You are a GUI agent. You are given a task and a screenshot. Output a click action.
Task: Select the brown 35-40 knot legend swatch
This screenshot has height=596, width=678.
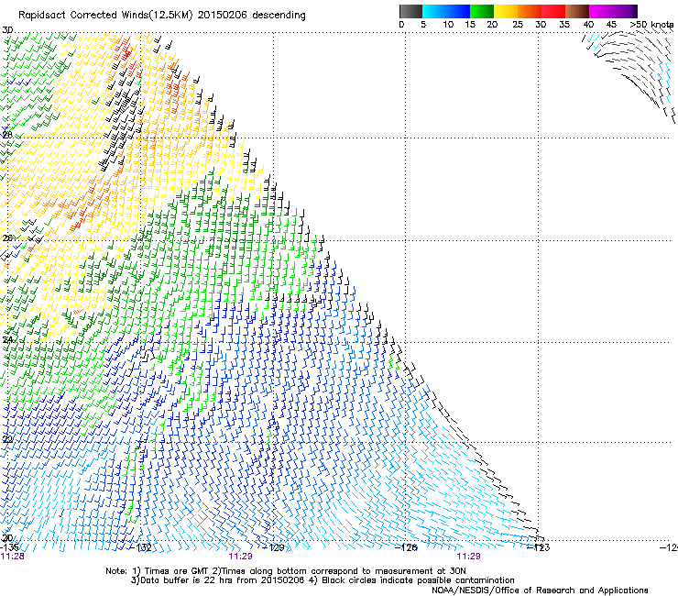(x=577, y=11)
